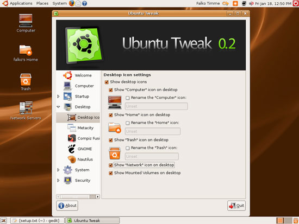Image resolution: width=299 pixels, height=224 pixels.
Task: Open the mail launcher in top panel
Action: click(x=78, y=3)
